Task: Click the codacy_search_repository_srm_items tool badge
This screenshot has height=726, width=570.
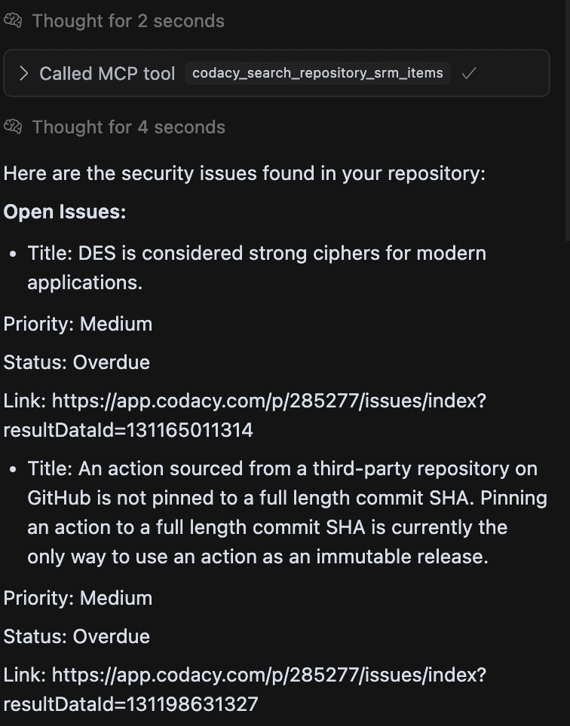Action: [x=317, y=73]
